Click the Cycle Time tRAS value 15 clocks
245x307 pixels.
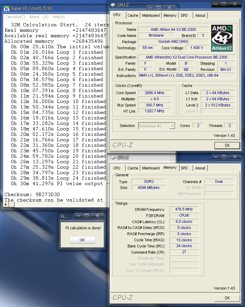(x=184, y=240)
